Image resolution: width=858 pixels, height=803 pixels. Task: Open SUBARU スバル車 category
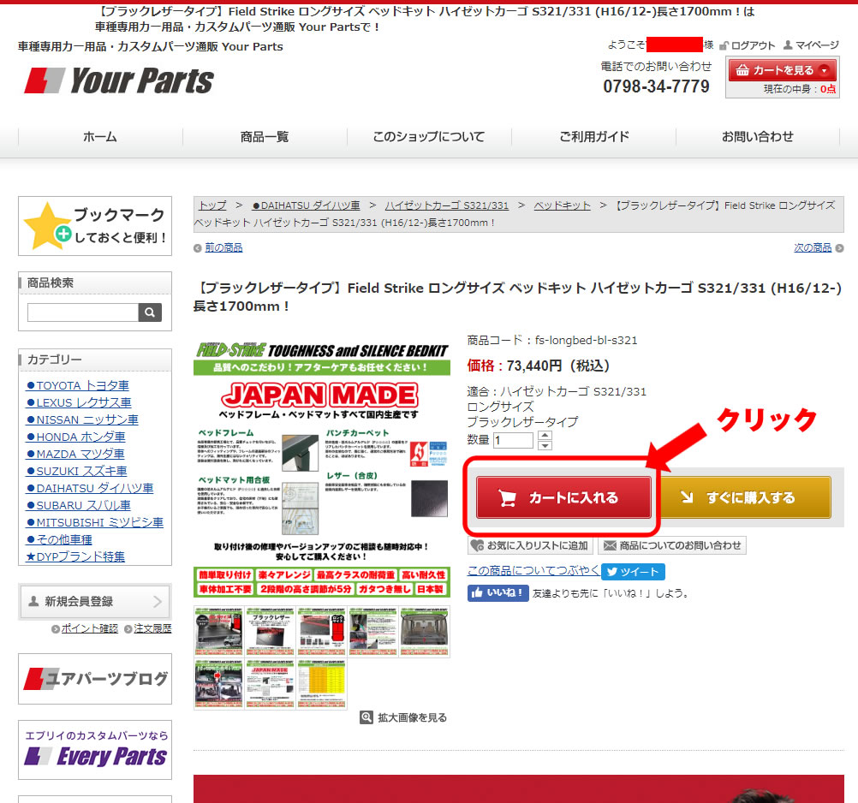pos(78,505)
